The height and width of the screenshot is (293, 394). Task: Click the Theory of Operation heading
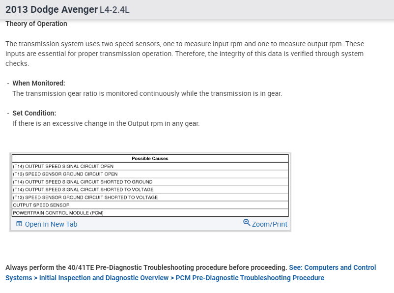pyautogui.click(x=36, y=24)
